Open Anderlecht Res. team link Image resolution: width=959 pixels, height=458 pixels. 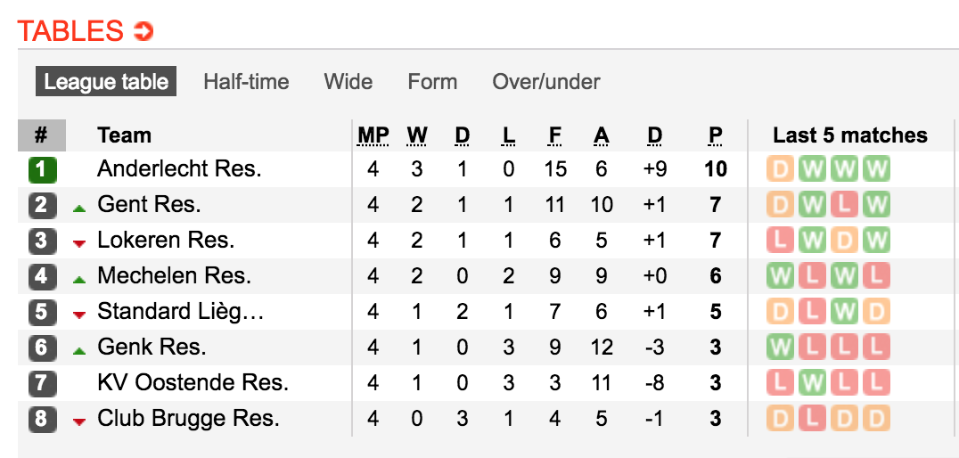pyautogui.click(x=179, y=169)
